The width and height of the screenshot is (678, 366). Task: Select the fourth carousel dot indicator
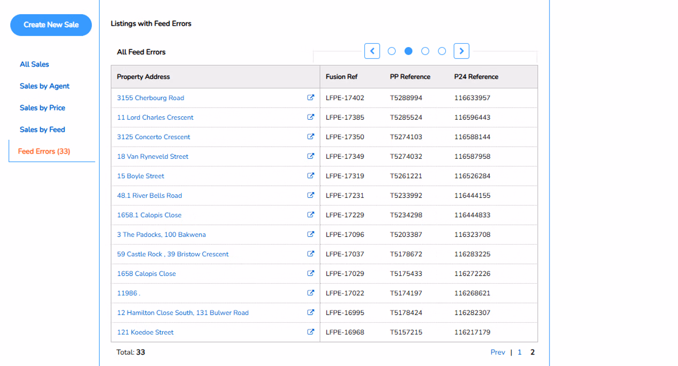(442, 51)
